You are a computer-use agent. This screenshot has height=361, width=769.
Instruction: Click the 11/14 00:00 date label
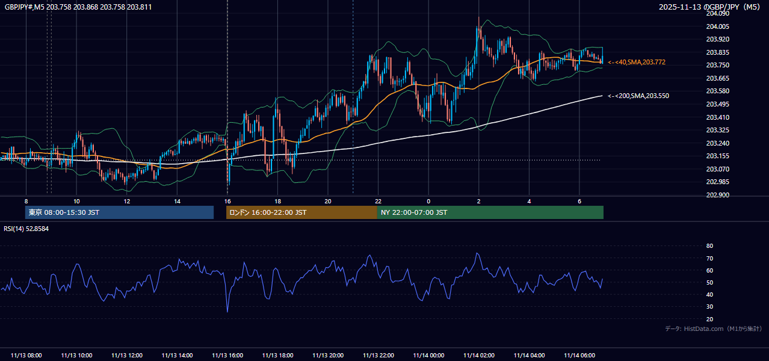pyautogui.click(x=428, y=356)
